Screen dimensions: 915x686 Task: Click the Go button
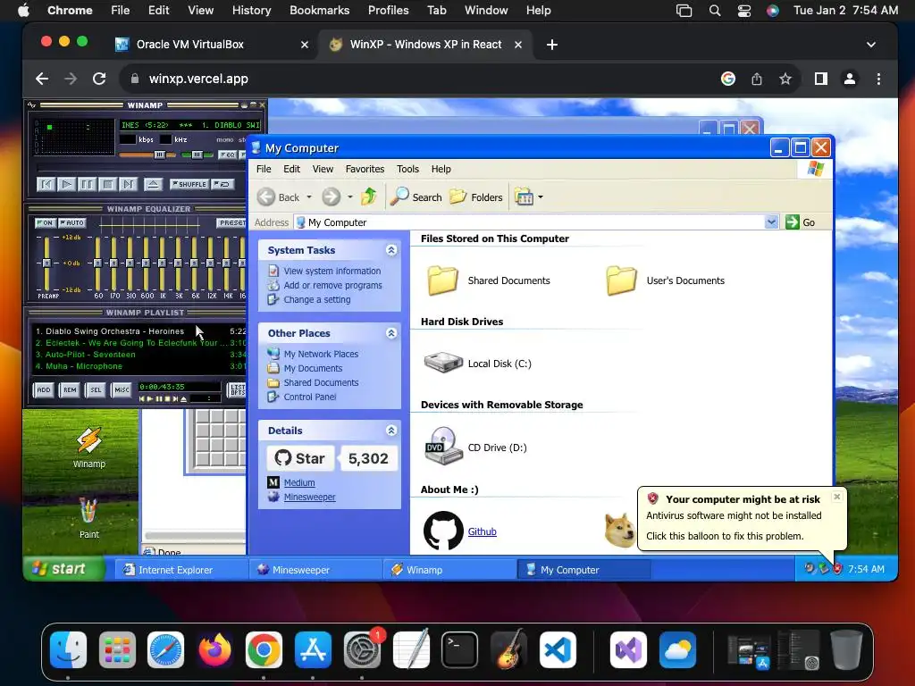(x=801, y=222)
